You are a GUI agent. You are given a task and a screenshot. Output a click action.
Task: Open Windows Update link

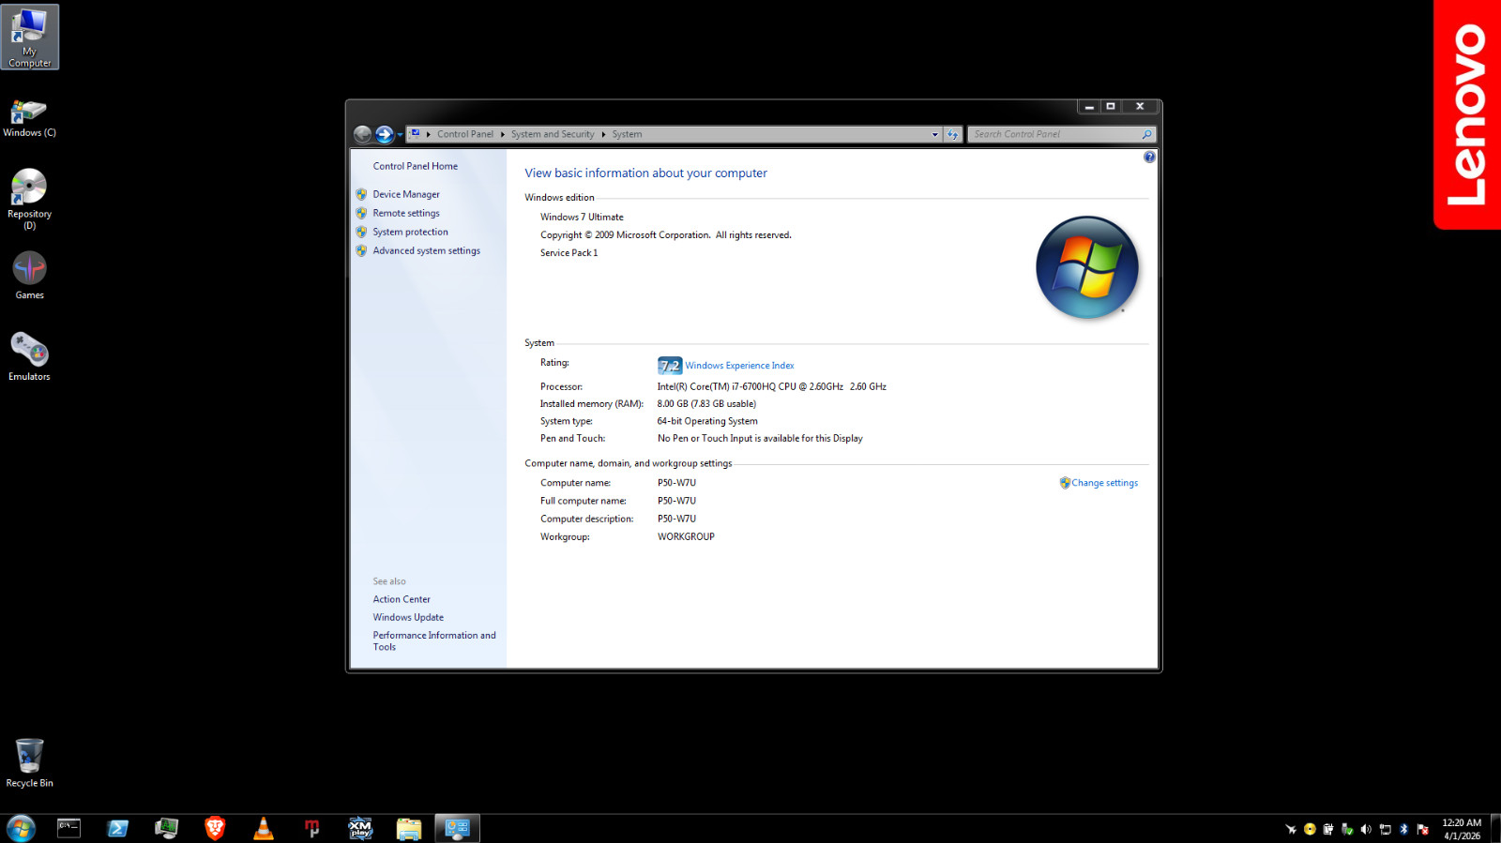tap(408, 617)
